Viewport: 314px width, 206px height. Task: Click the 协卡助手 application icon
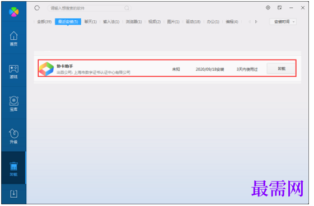coord(46,69)
